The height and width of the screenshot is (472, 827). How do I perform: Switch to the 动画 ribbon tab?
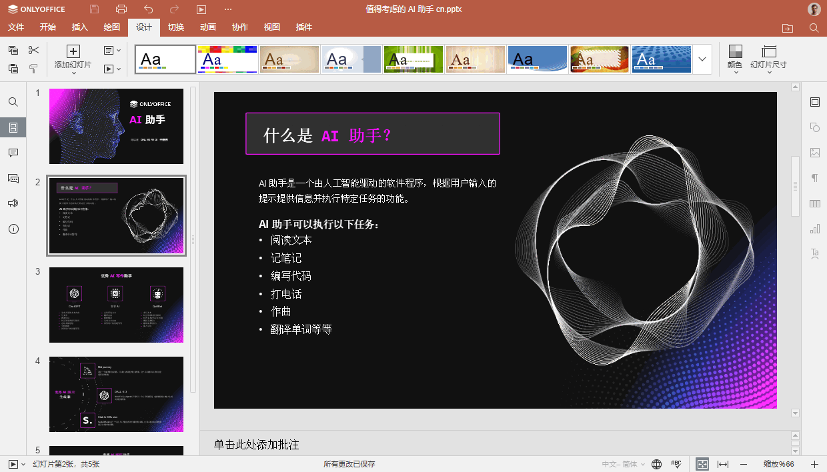point(207,27)
